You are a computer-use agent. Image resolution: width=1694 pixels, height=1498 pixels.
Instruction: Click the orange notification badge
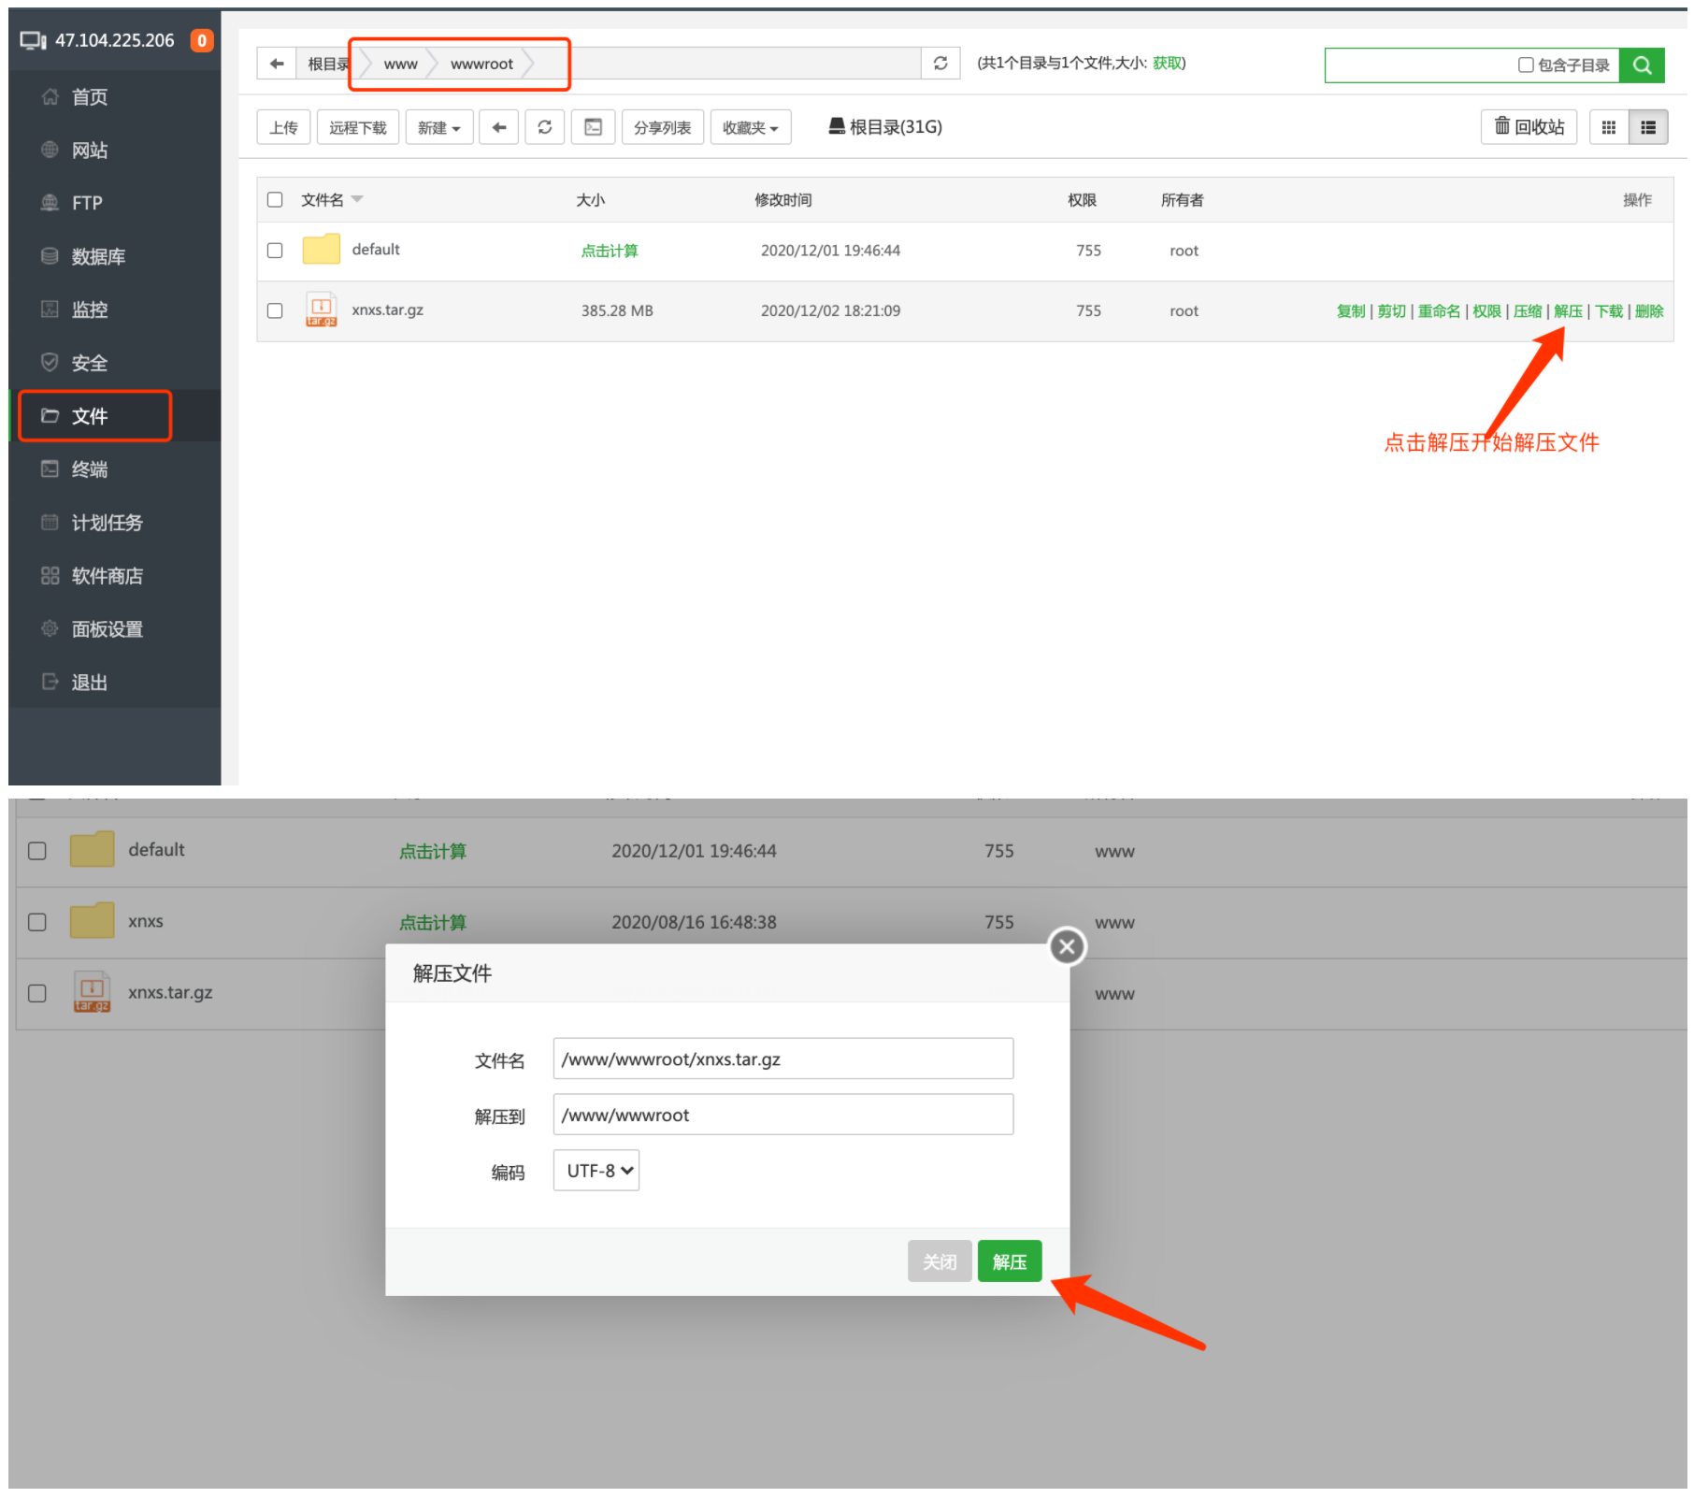coord(202,40)
